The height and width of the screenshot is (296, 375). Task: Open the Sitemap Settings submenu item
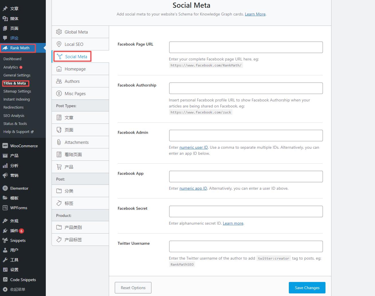(x=17, y=91)
